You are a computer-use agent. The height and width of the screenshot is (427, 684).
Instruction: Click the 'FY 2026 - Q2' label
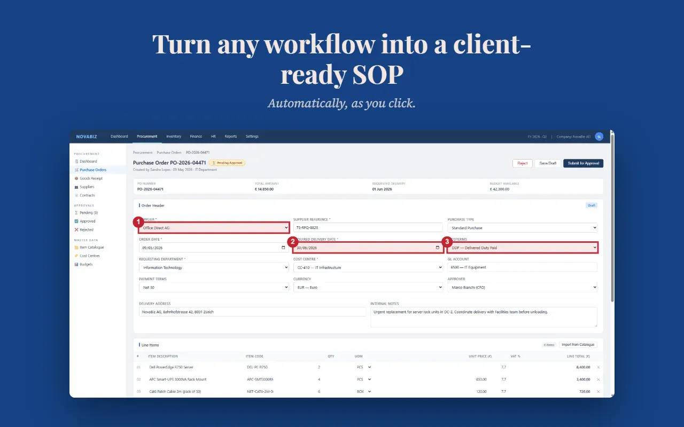coord(537,137)
